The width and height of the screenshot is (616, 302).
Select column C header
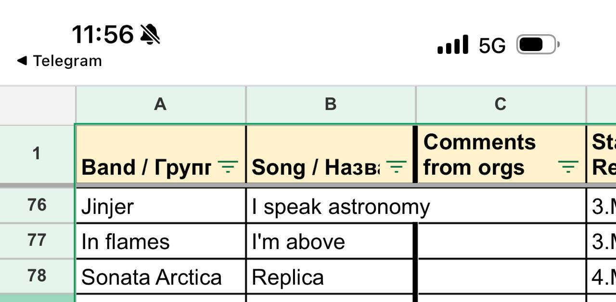[x=500, y=104]
